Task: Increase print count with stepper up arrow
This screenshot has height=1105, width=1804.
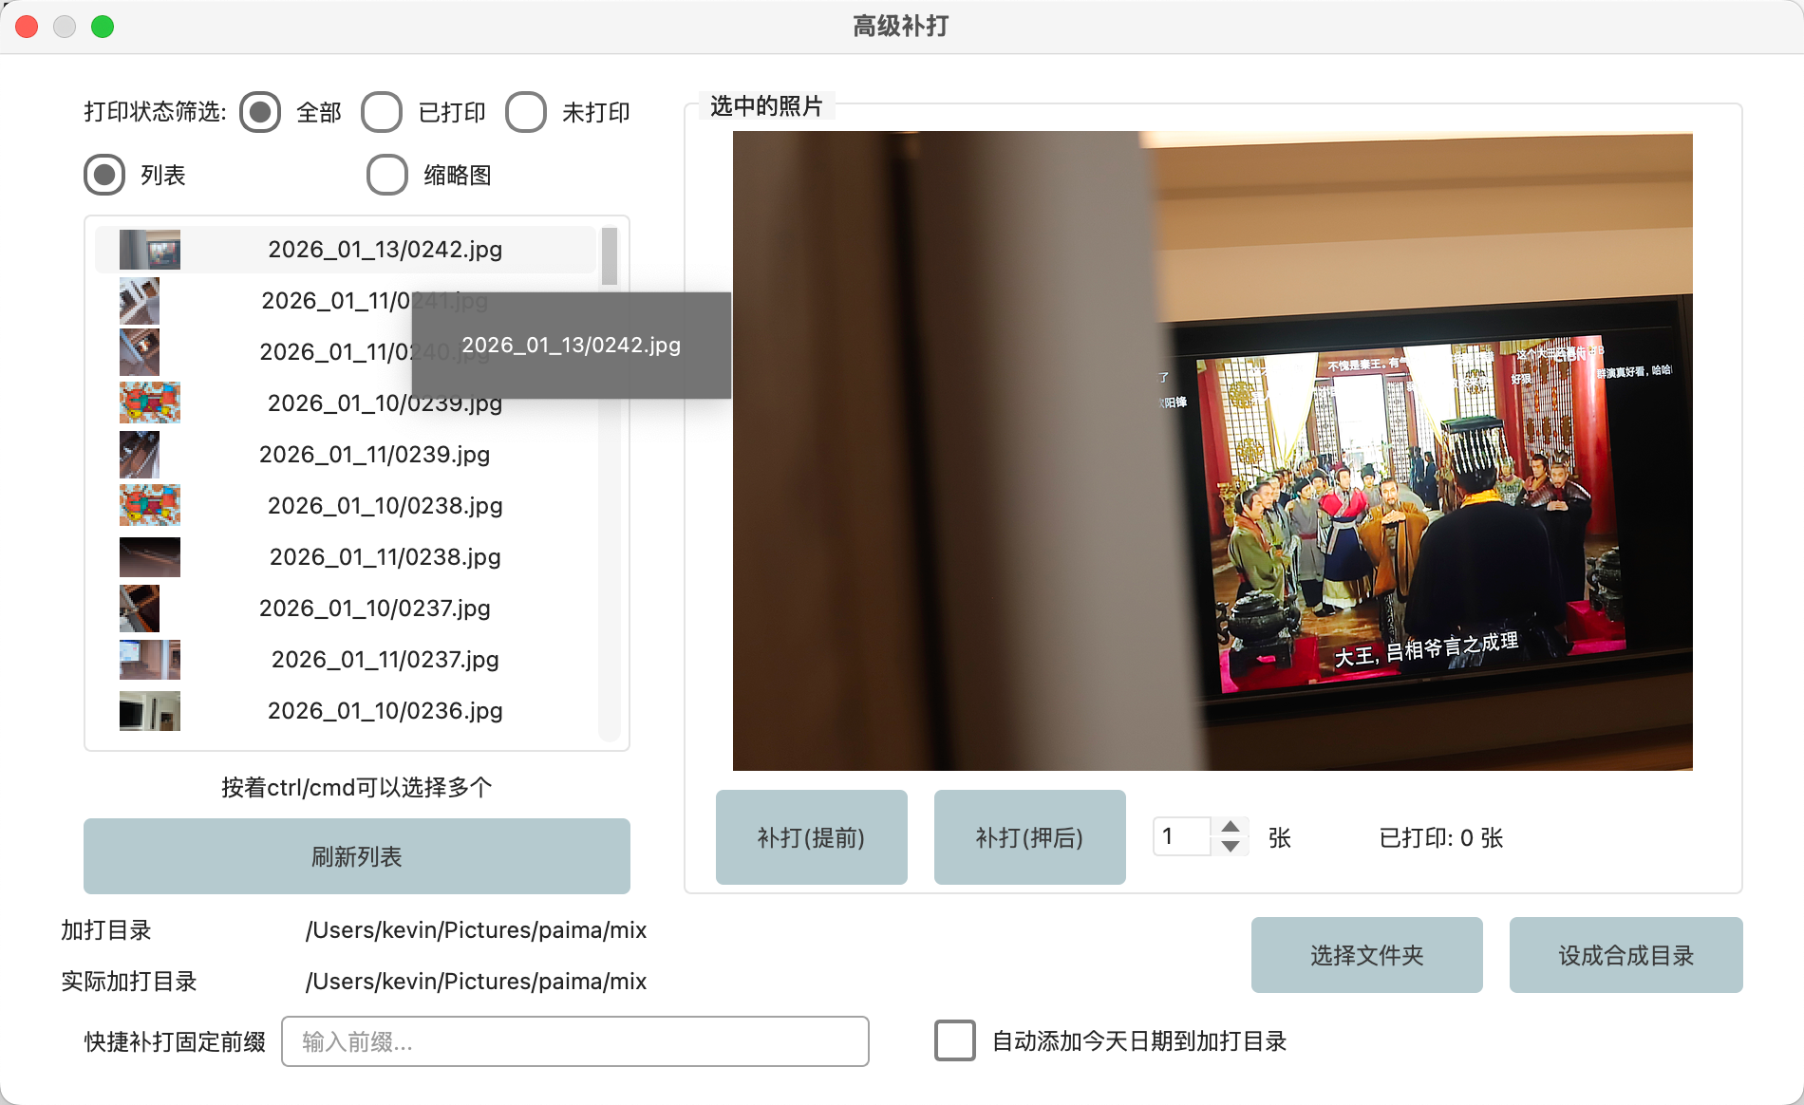Action: [1230, 827]
